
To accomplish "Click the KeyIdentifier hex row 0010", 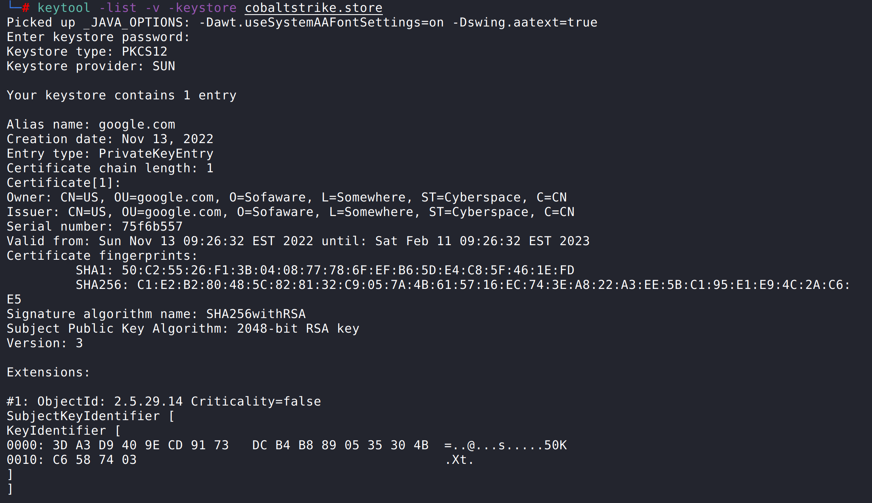I will click(x=240, y=460).
